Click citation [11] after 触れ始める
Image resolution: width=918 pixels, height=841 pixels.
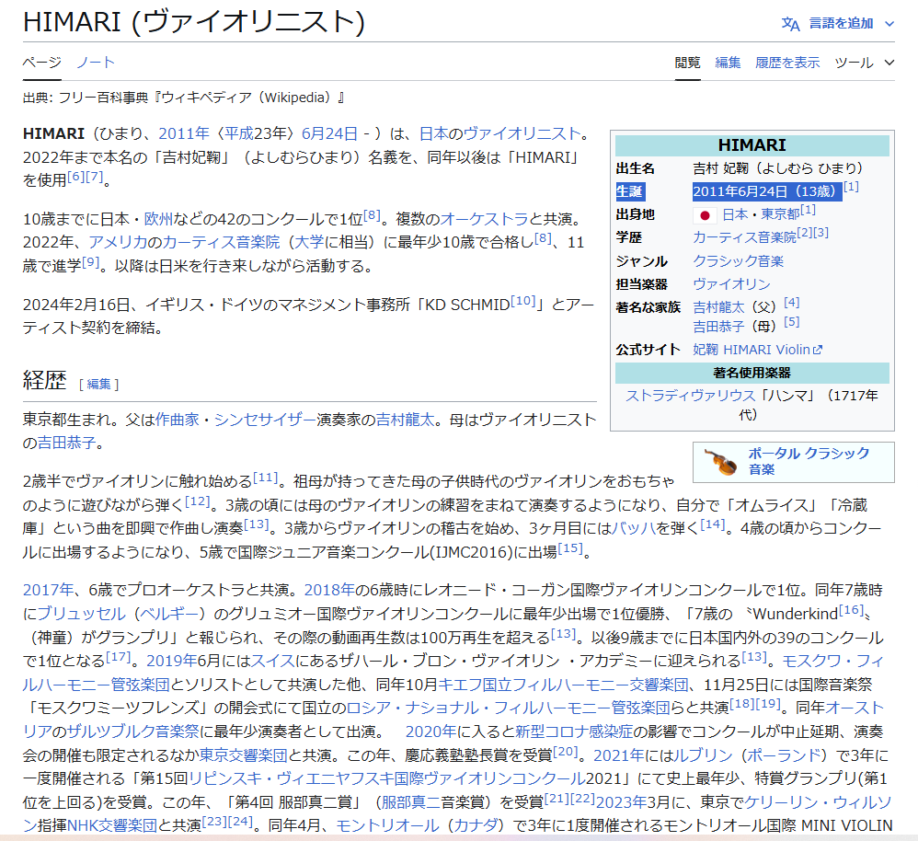pos(266,478)
